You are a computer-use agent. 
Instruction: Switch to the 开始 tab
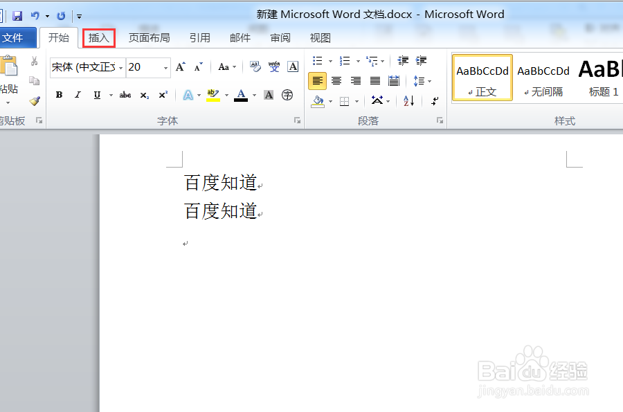tap(58, 38)
